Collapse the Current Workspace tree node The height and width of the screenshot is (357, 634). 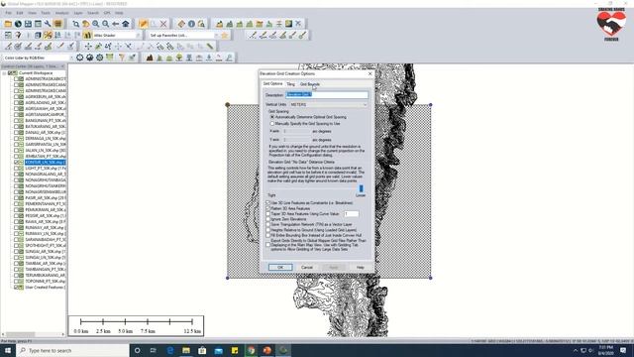click(4, 73)
